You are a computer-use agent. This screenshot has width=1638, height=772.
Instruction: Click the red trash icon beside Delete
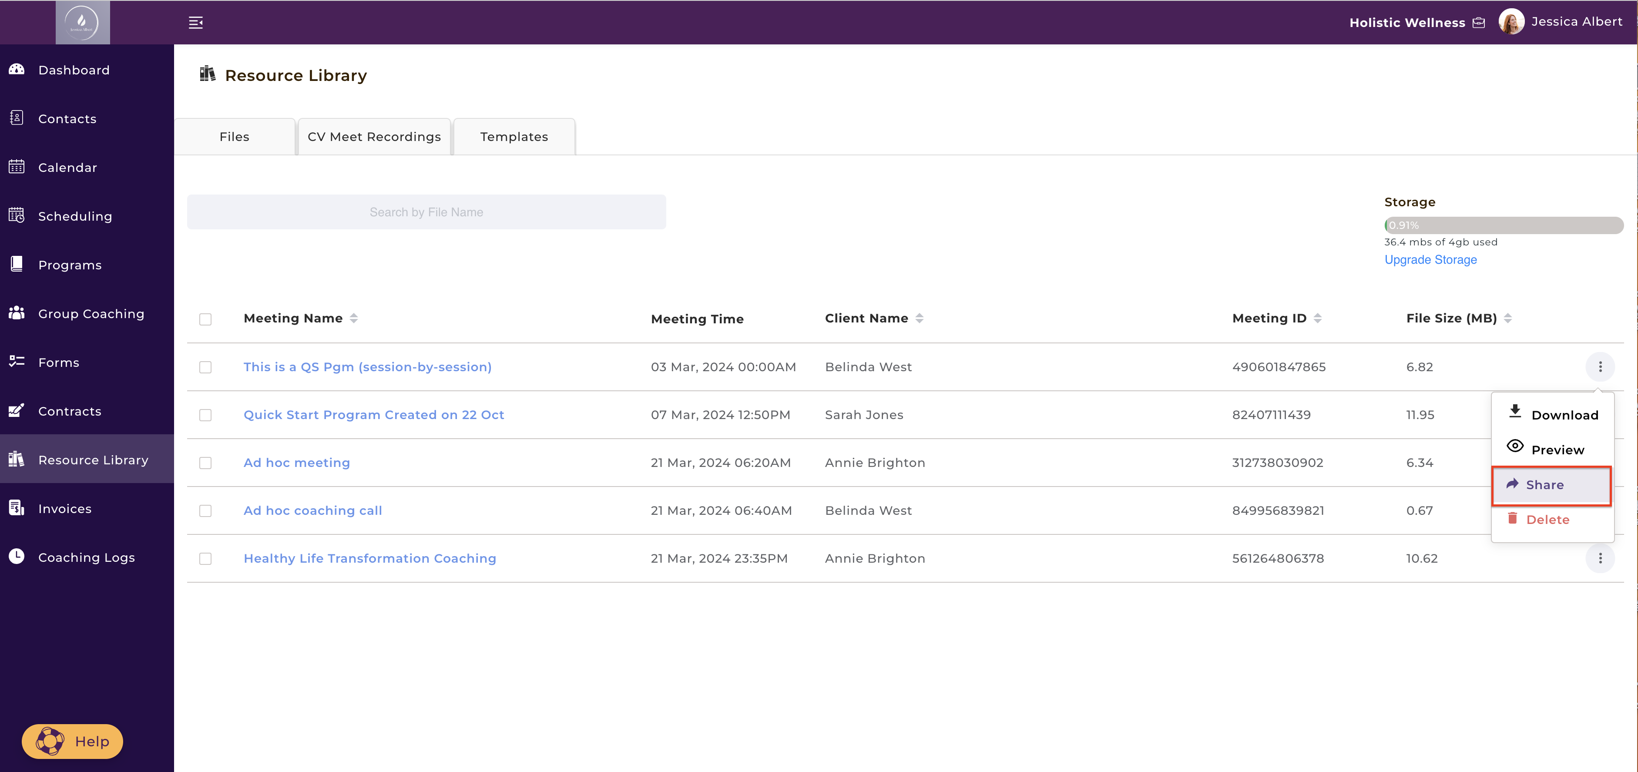[x=1512, y=518]
